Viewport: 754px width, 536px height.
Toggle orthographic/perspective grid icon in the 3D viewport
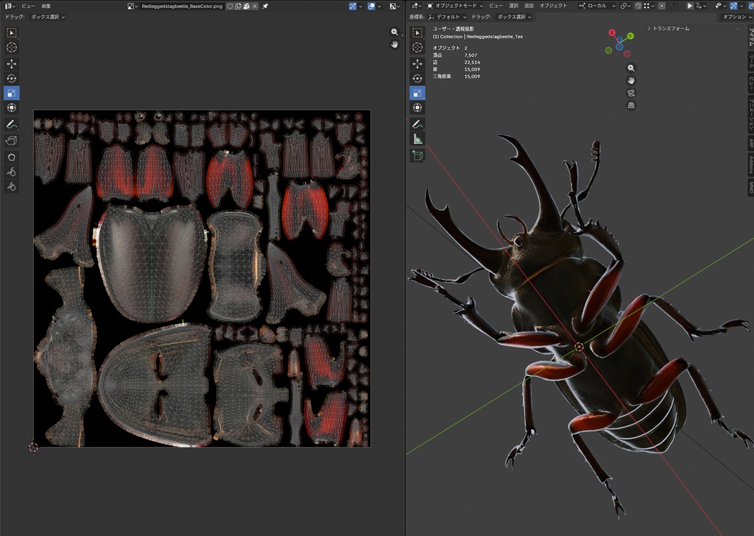tap(631, 105)
